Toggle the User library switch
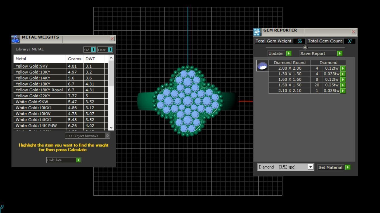Image resolution: width=380 pixels, height=213 pixels. (x=110, y=50)
